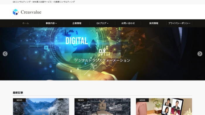Expand the 事業内容 dropdown menu
The width and height of the screenshot is (205, 115).
coord(51,23)
